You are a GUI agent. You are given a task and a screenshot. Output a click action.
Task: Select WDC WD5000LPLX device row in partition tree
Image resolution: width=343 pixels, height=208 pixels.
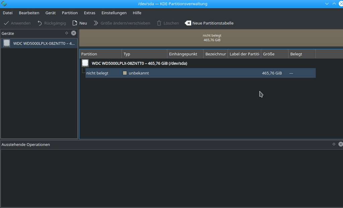[139, 63]
